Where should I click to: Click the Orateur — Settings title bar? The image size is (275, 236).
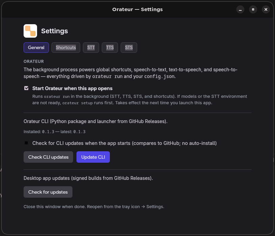tap(137, 9)
